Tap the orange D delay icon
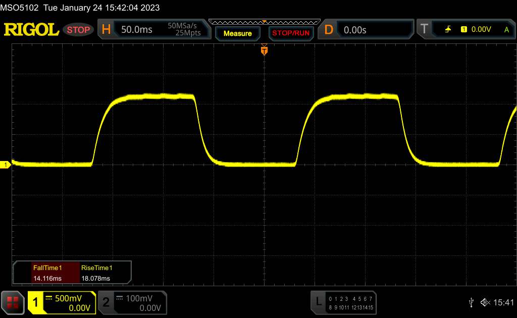Viewport: 517px width, 318px height. (328, 30)
